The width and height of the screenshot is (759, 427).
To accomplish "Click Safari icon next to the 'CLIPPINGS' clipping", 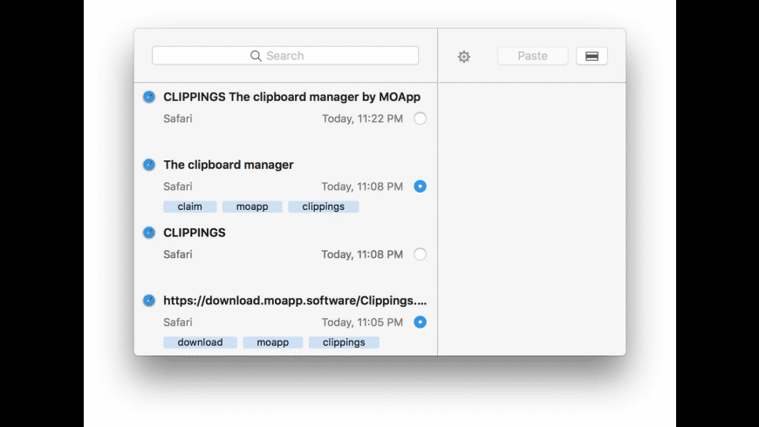I will coord(149,233).
